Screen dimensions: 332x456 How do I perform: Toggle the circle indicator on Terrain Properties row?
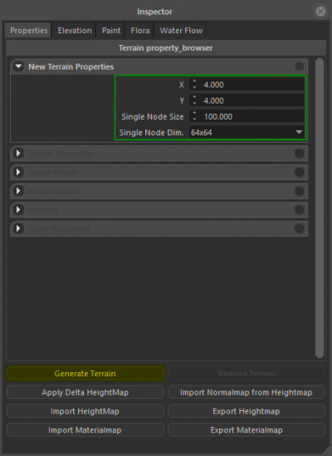(299, 154)
